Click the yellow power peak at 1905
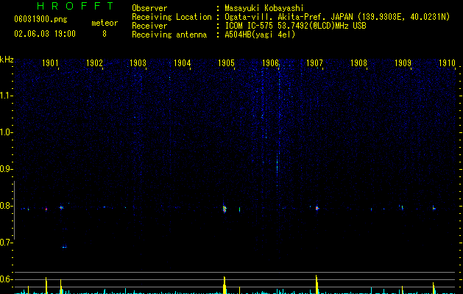 click(x=225, y=285)
